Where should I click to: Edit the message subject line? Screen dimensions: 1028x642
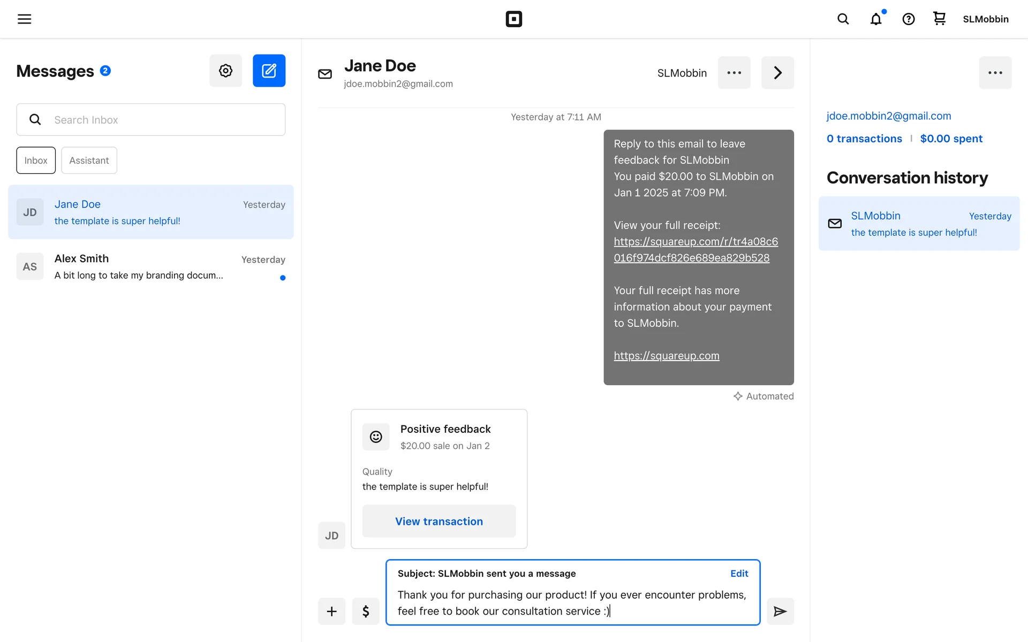click(x=739, y=574)
